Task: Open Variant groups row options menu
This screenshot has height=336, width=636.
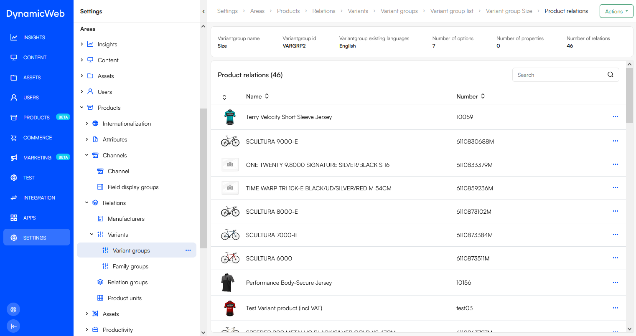Action: point(188,250)
